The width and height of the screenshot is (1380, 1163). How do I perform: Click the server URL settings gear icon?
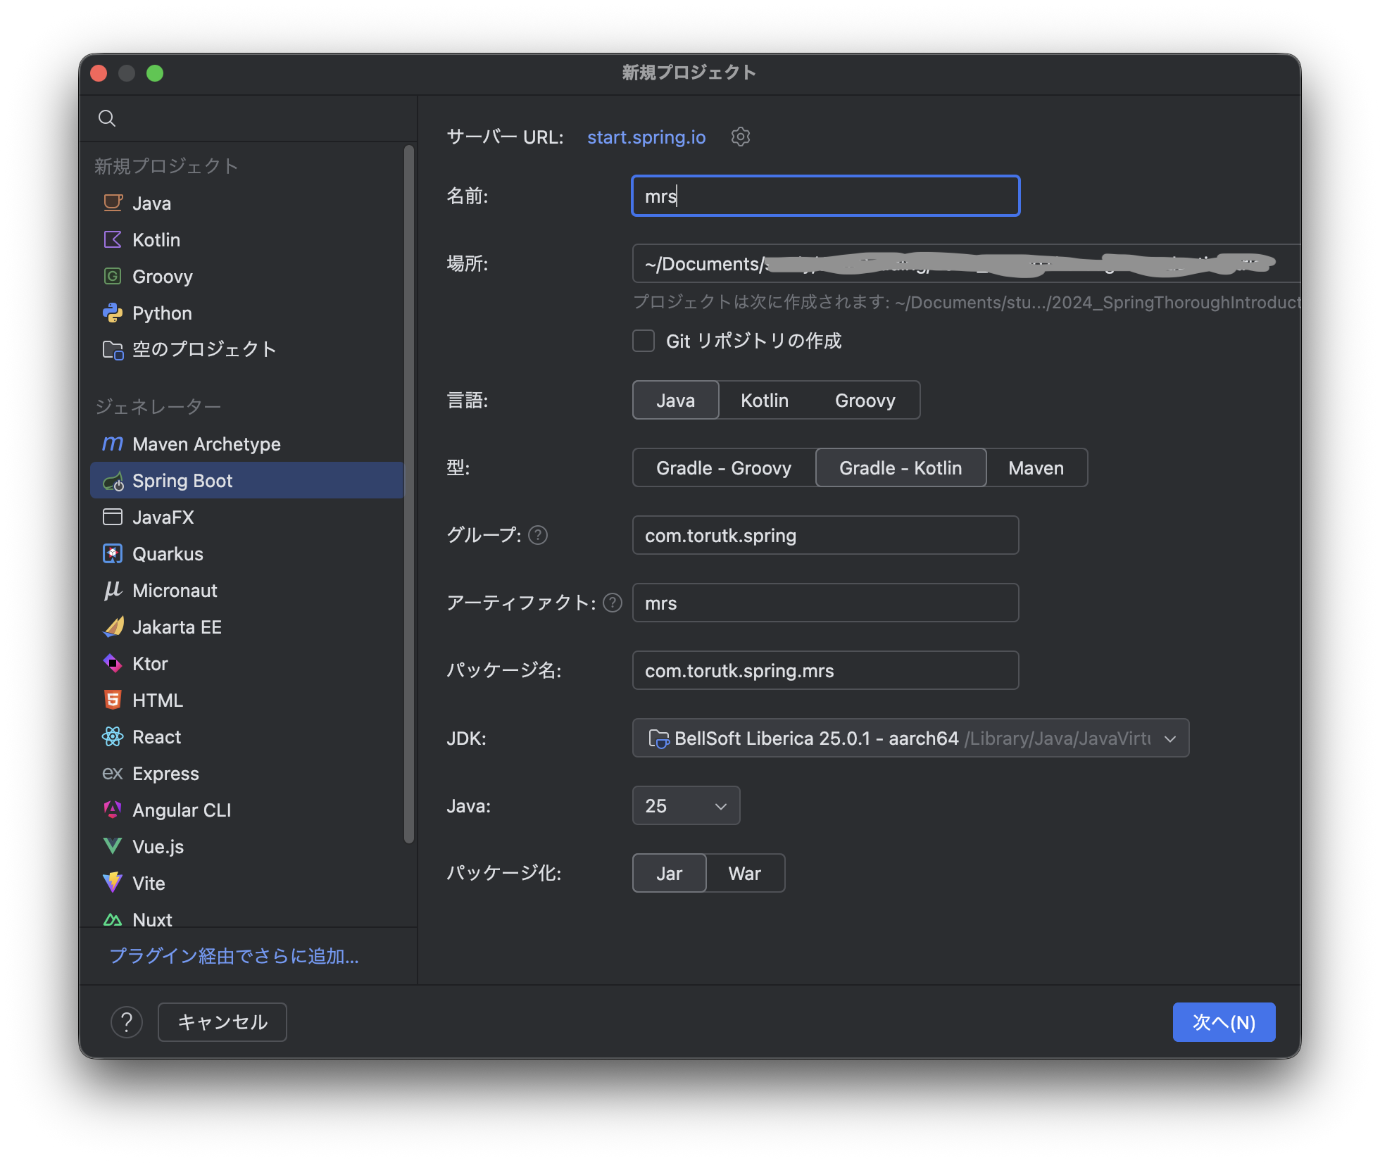[740, 137]
